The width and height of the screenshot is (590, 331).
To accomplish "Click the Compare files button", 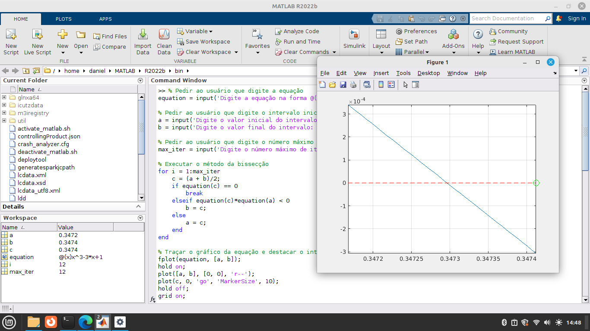I will click(x=110, y=47).
